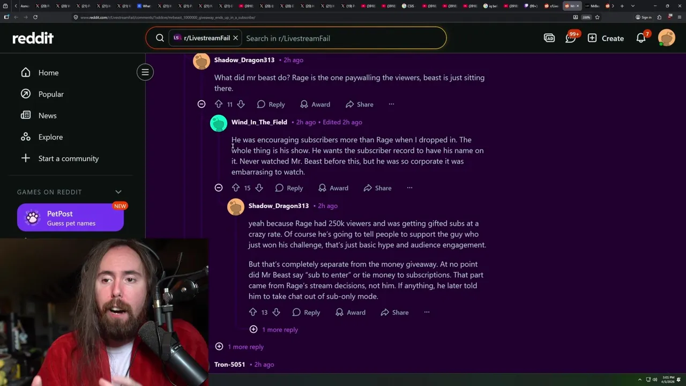Downvote Wind_In_The_Field's comment
Screen dimensions: 686x386
(x=259, y=188)
